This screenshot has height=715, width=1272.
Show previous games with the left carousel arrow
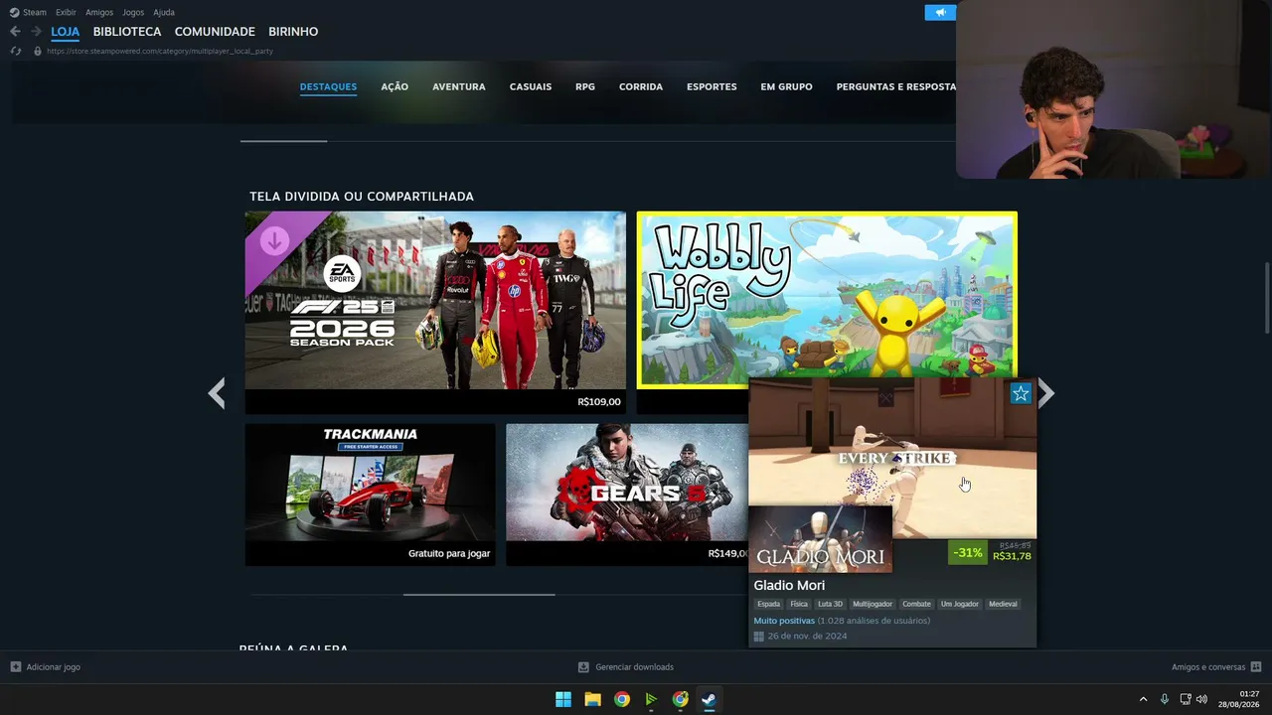217,393
